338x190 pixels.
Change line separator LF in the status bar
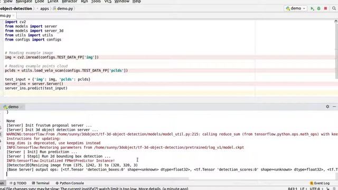(303, 189)
